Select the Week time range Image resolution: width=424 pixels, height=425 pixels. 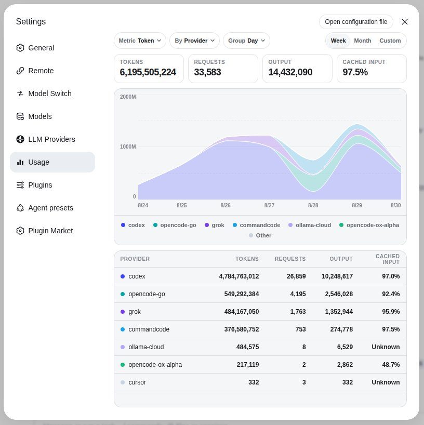click(338, 41)
